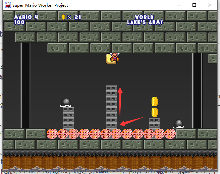Click the short gray pillar under the coins

[x=154, y=123]
